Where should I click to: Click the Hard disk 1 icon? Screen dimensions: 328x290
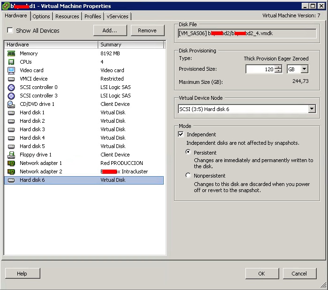(11, 112)
